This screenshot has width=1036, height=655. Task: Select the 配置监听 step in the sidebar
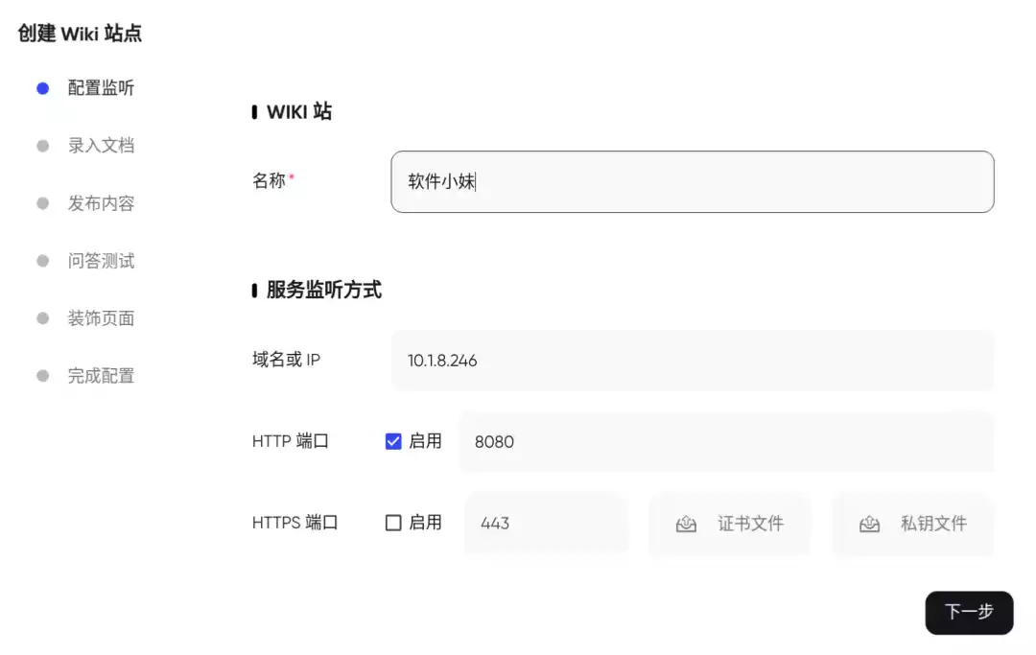click(x=100, y=87)
